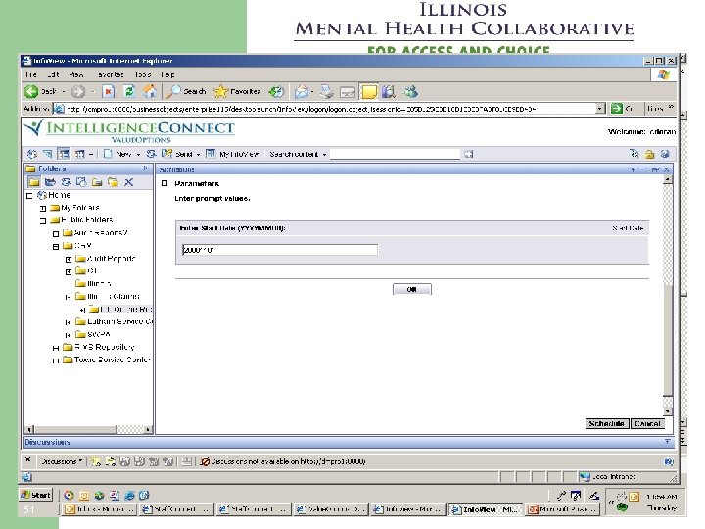Open the Tools menu
705x529 pixels.
pyautogui.click(x=143, y=74)
